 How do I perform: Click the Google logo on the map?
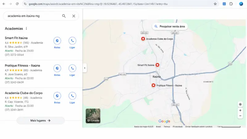coord(164,121)
